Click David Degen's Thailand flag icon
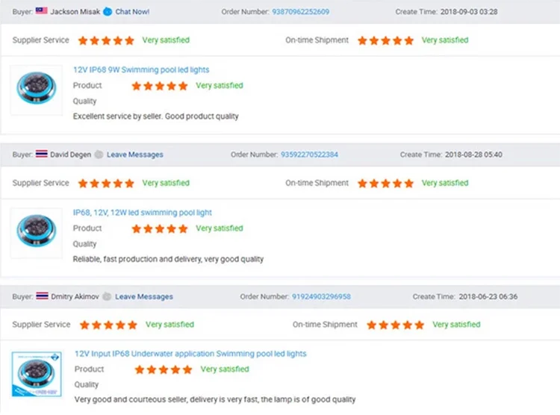 coord(42,155)
